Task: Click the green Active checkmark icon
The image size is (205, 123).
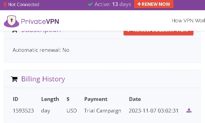Action: click(90, 4)
